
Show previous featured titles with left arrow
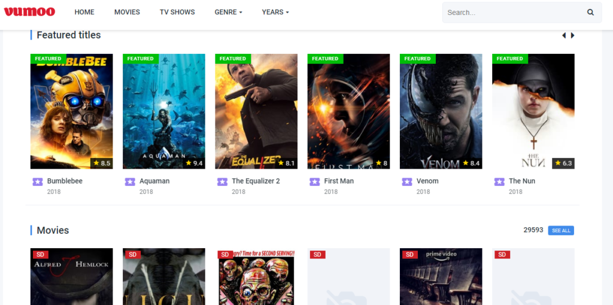pos(564,35)
